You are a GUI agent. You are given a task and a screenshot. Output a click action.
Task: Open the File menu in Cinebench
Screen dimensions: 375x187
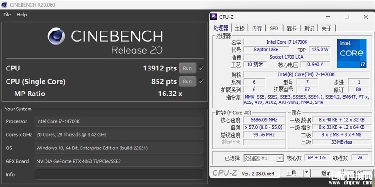tap(7, 15)
